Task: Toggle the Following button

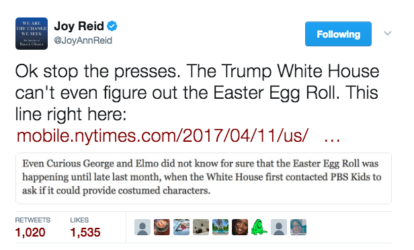Action: [x=338, y=34]
